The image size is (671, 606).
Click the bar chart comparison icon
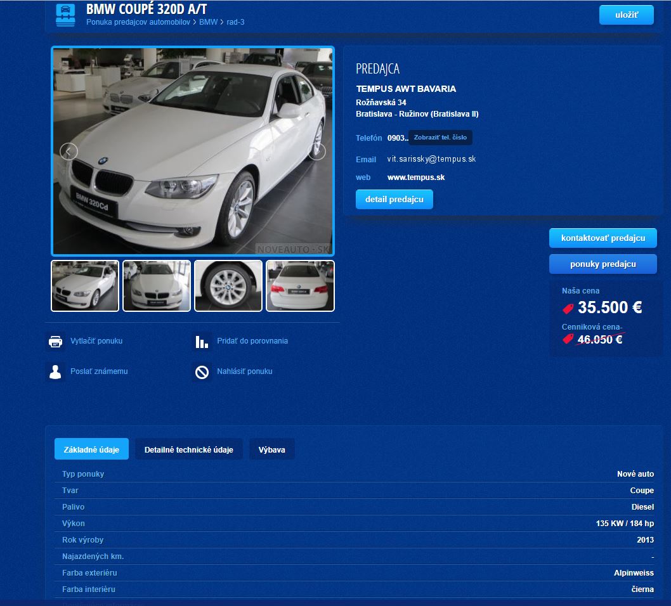pos(202,342)
